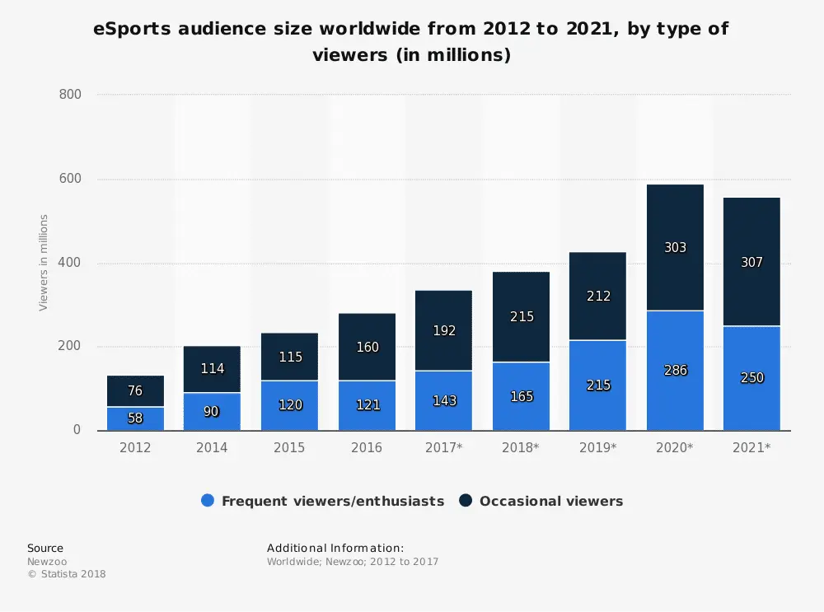Click the Source heading
This screenshot has width=824, height=612.
pyautogui.click(x=45, y=548)
